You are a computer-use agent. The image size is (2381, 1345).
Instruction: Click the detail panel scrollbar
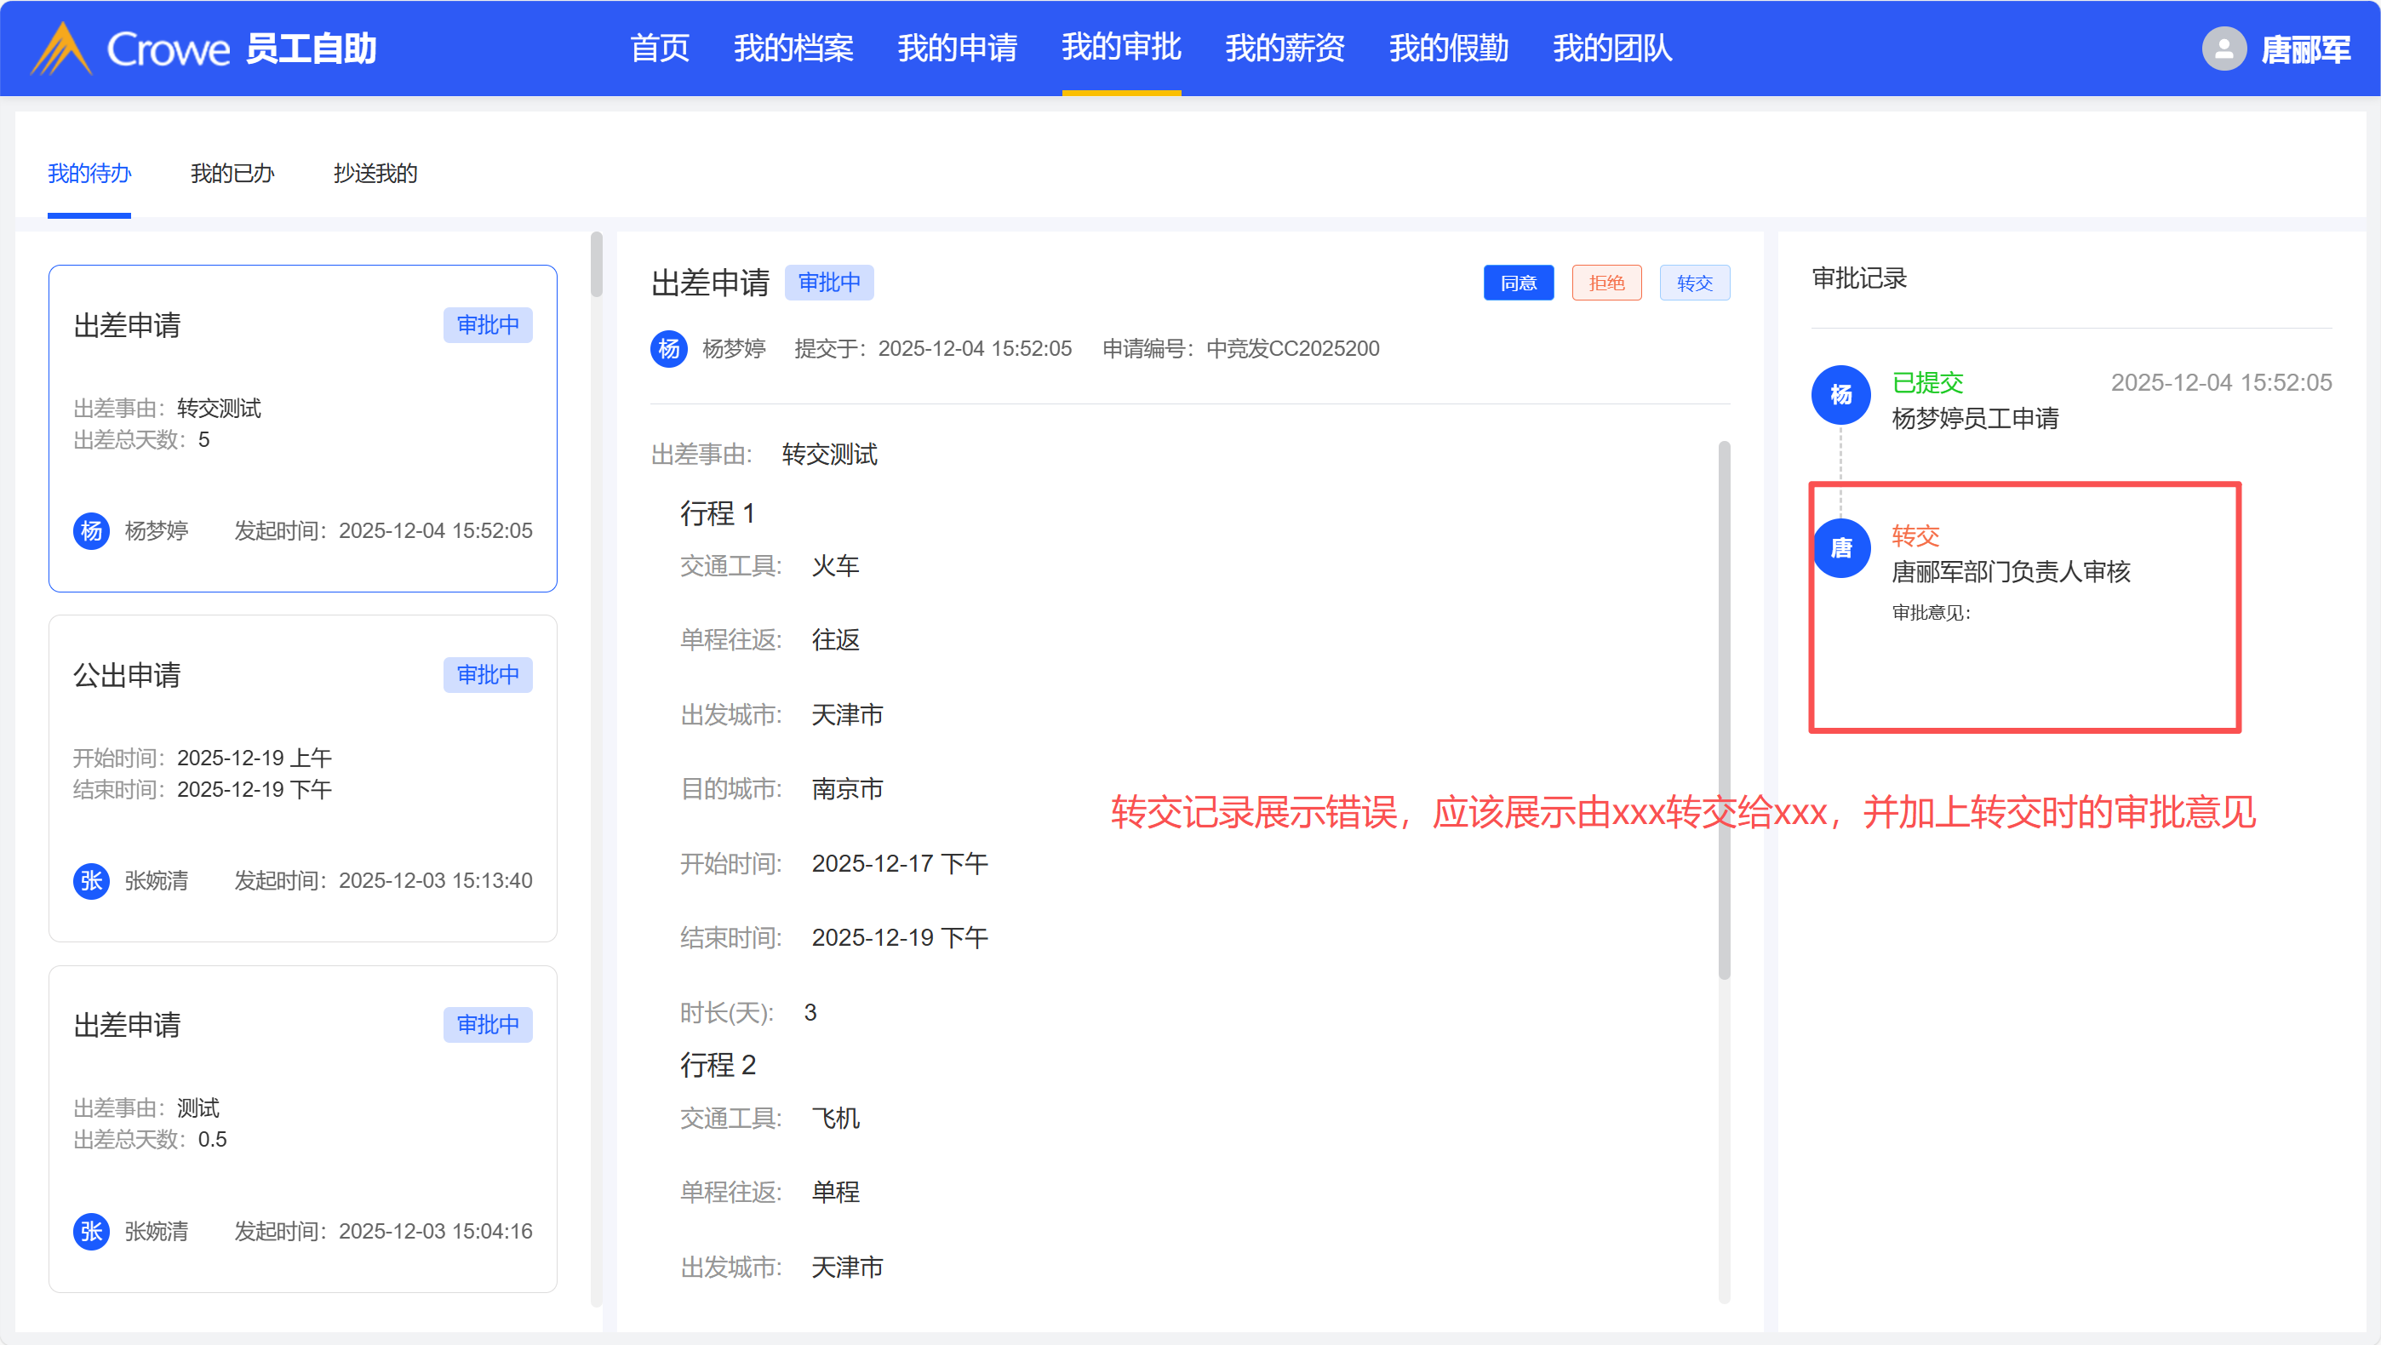[x=1724, y=710]
